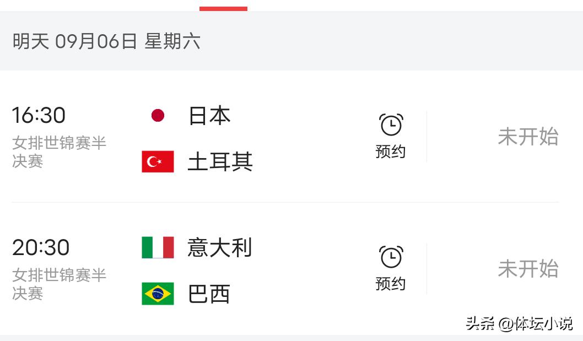
Task: Click 未开始 status for the Japan match
Action: (528, 137)
